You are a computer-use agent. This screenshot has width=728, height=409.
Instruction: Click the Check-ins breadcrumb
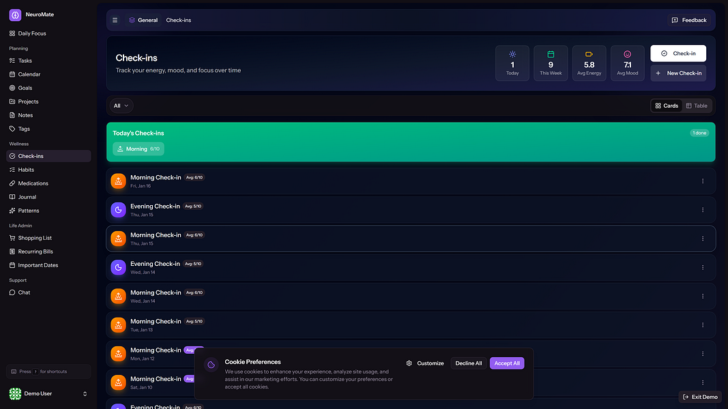point(179,20)
